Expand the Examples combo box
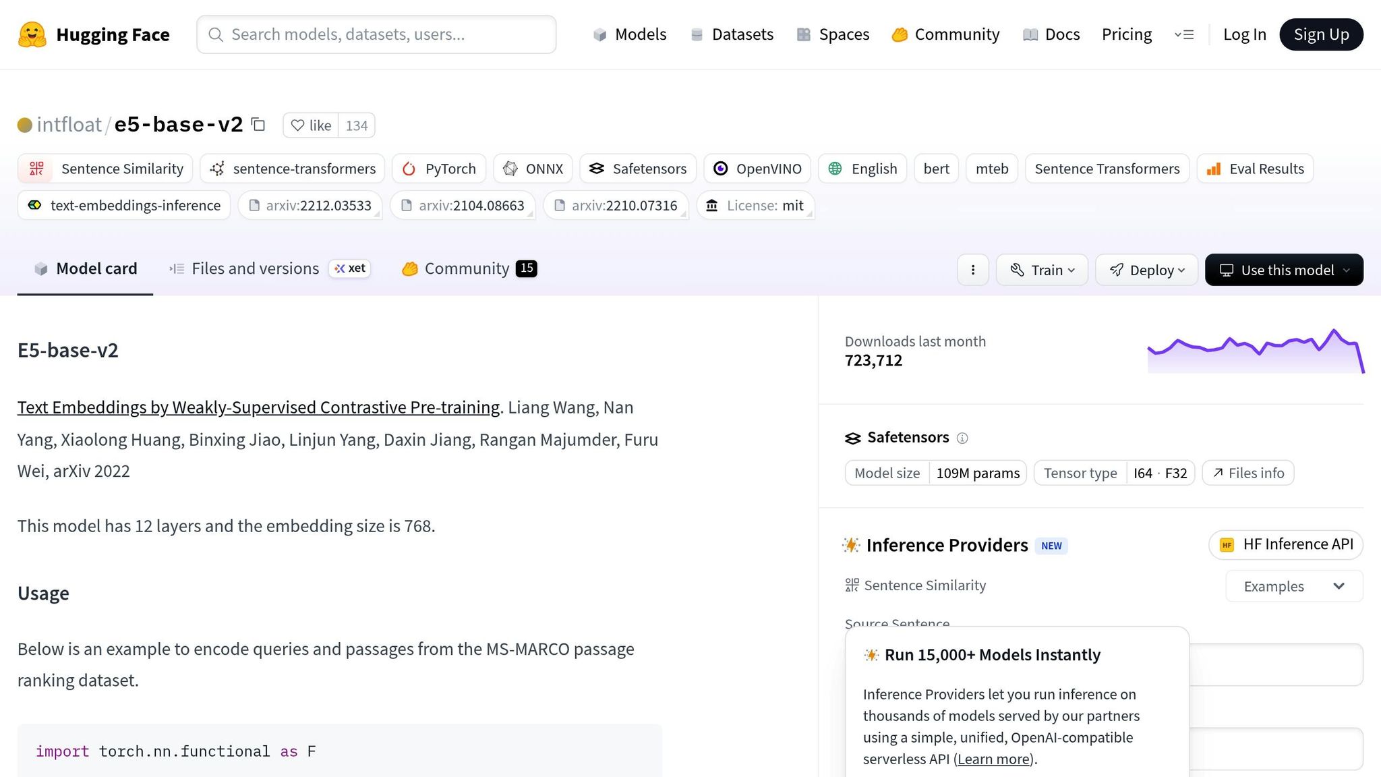Image resolution: width=1381 pixels, height=777 pixels. (1294, 586)
